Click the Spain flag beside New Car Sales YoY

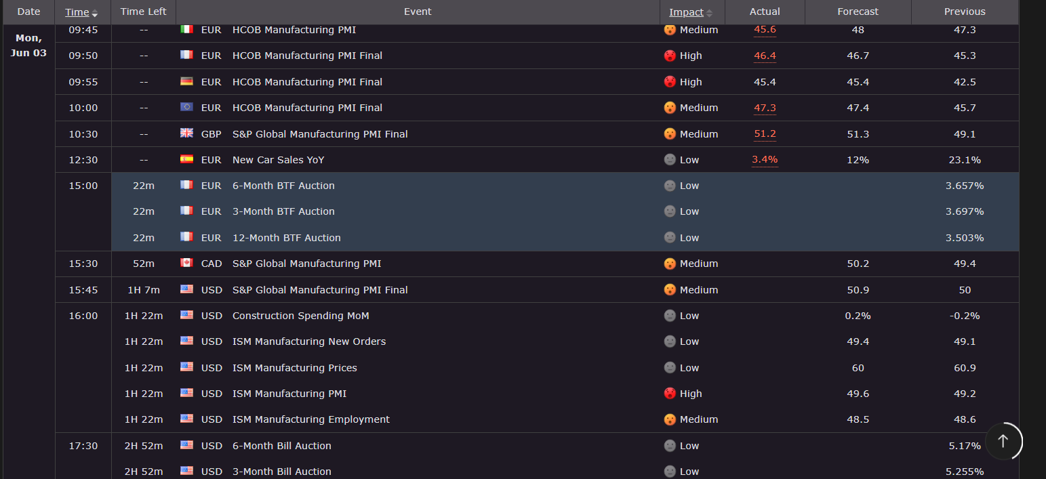point(186,159)
